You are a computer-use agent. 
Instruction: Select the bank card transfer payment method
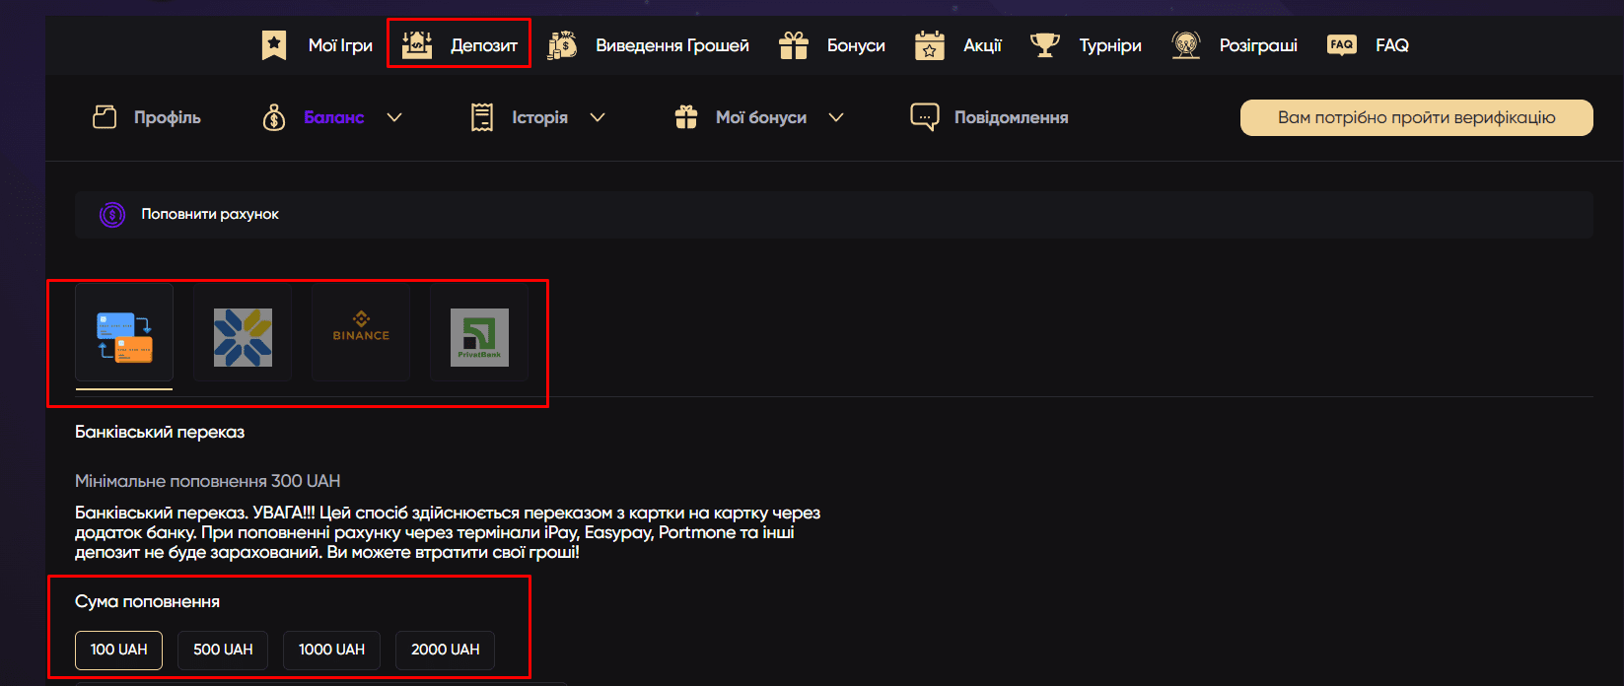(124, 332)
